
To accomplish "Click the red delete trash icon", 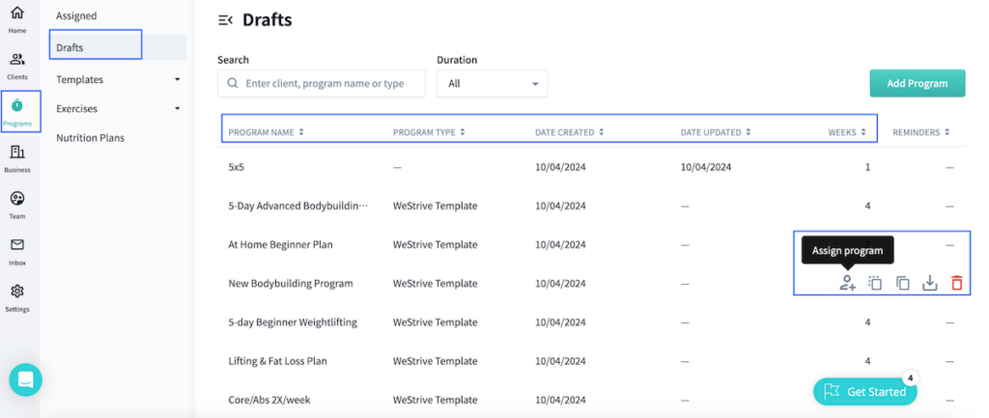I will (956, 283).
